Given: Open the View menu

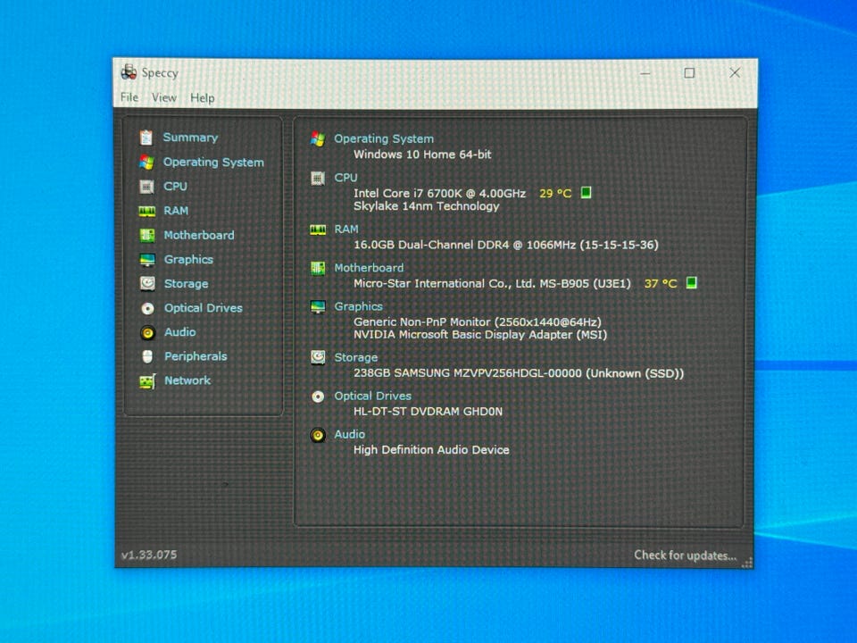Looking at the screenshot, I should click(x=163, y=97).
